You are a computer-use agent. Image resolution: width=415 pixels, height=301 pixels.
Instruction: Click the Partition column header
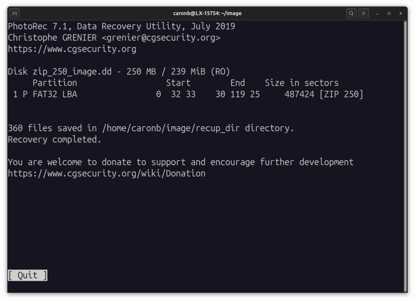click(55, 83)
